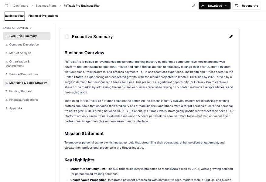This screenshot has height=182, width=266.
Task: Toggle the sidebar panel icon
Action: tap(6, 5)
